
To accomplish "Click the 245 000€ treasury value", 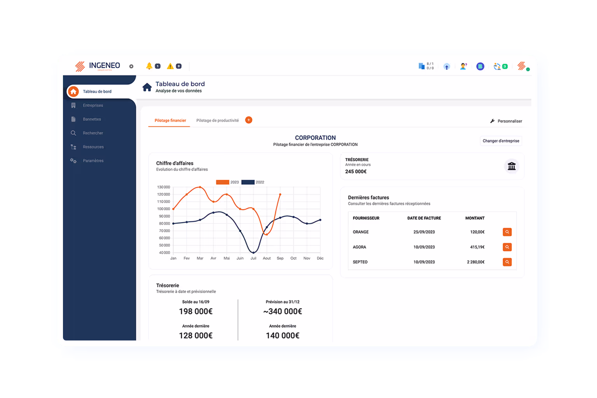I will point(356,171).
